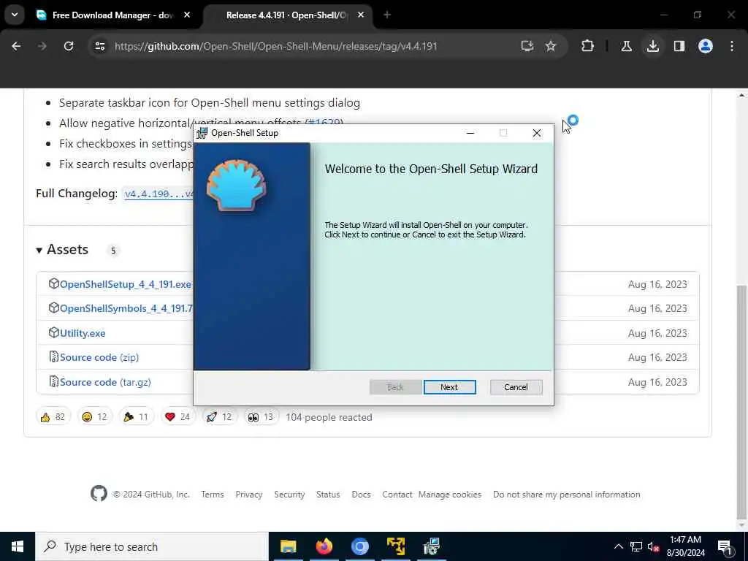This screenshot has height=561, width=748.
Task: Open the browser extensions puzzle icon
Action: click(588, 46)
